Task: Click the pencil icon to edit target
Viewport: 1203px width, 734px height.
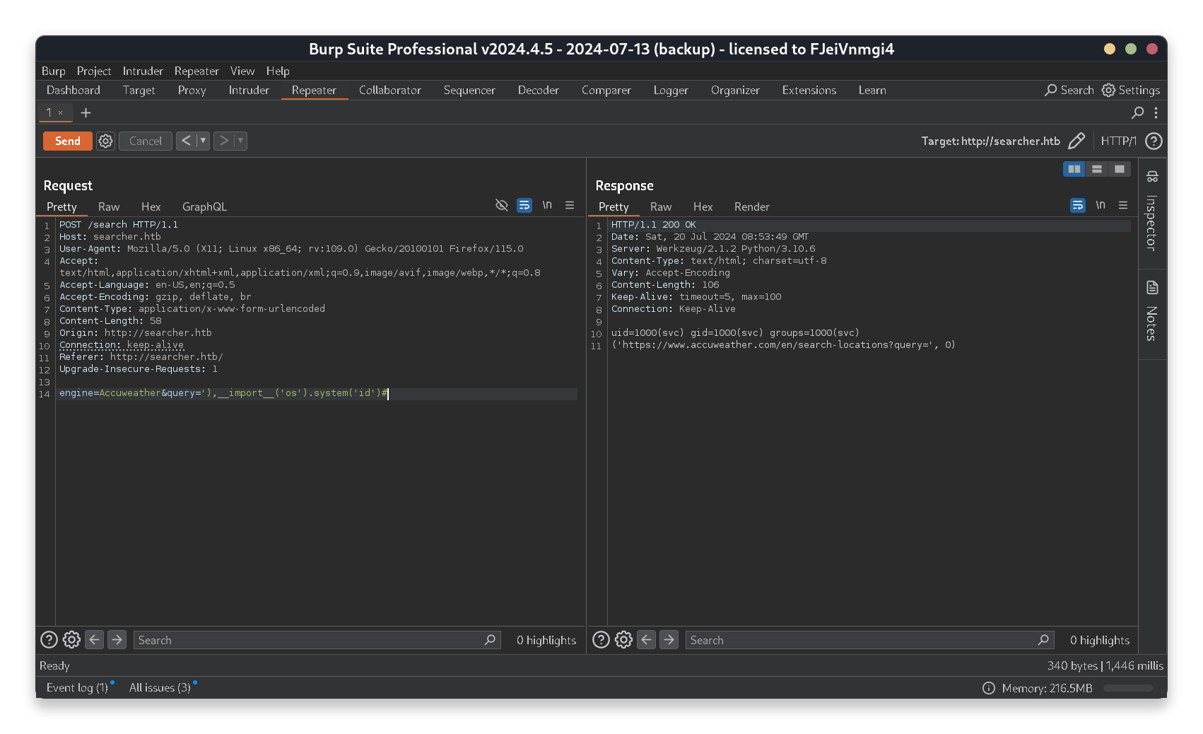Action: coord(1076,141)
